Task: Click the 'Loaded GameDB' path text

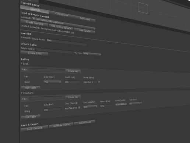Action: coord(47,29)
